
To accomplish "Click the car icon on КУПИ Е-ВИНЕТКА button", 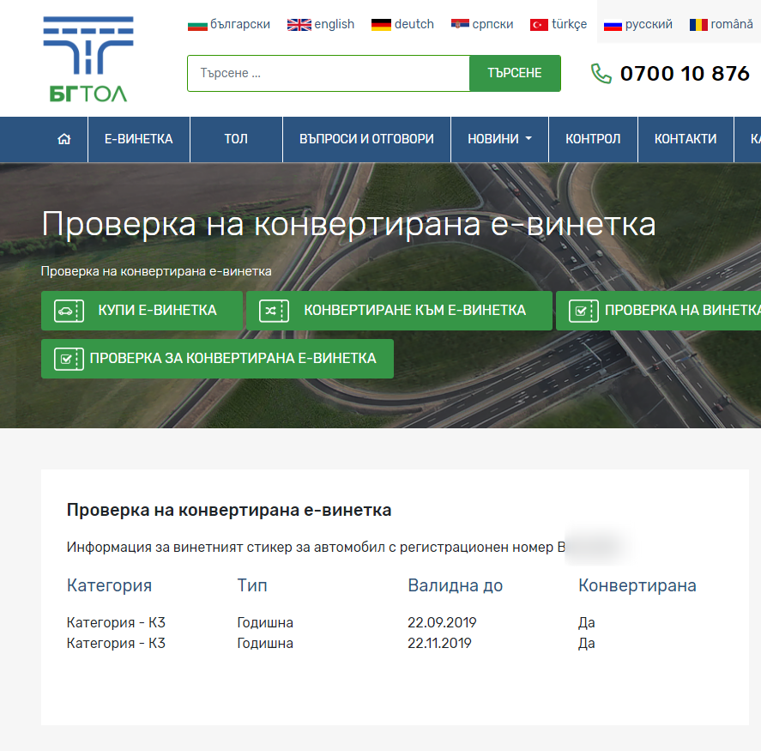I will click(x=68, y=311).
